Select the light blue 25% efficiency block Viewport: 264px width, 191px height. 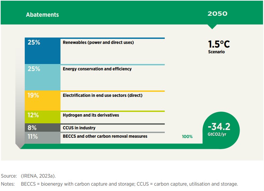coord(42,77)
